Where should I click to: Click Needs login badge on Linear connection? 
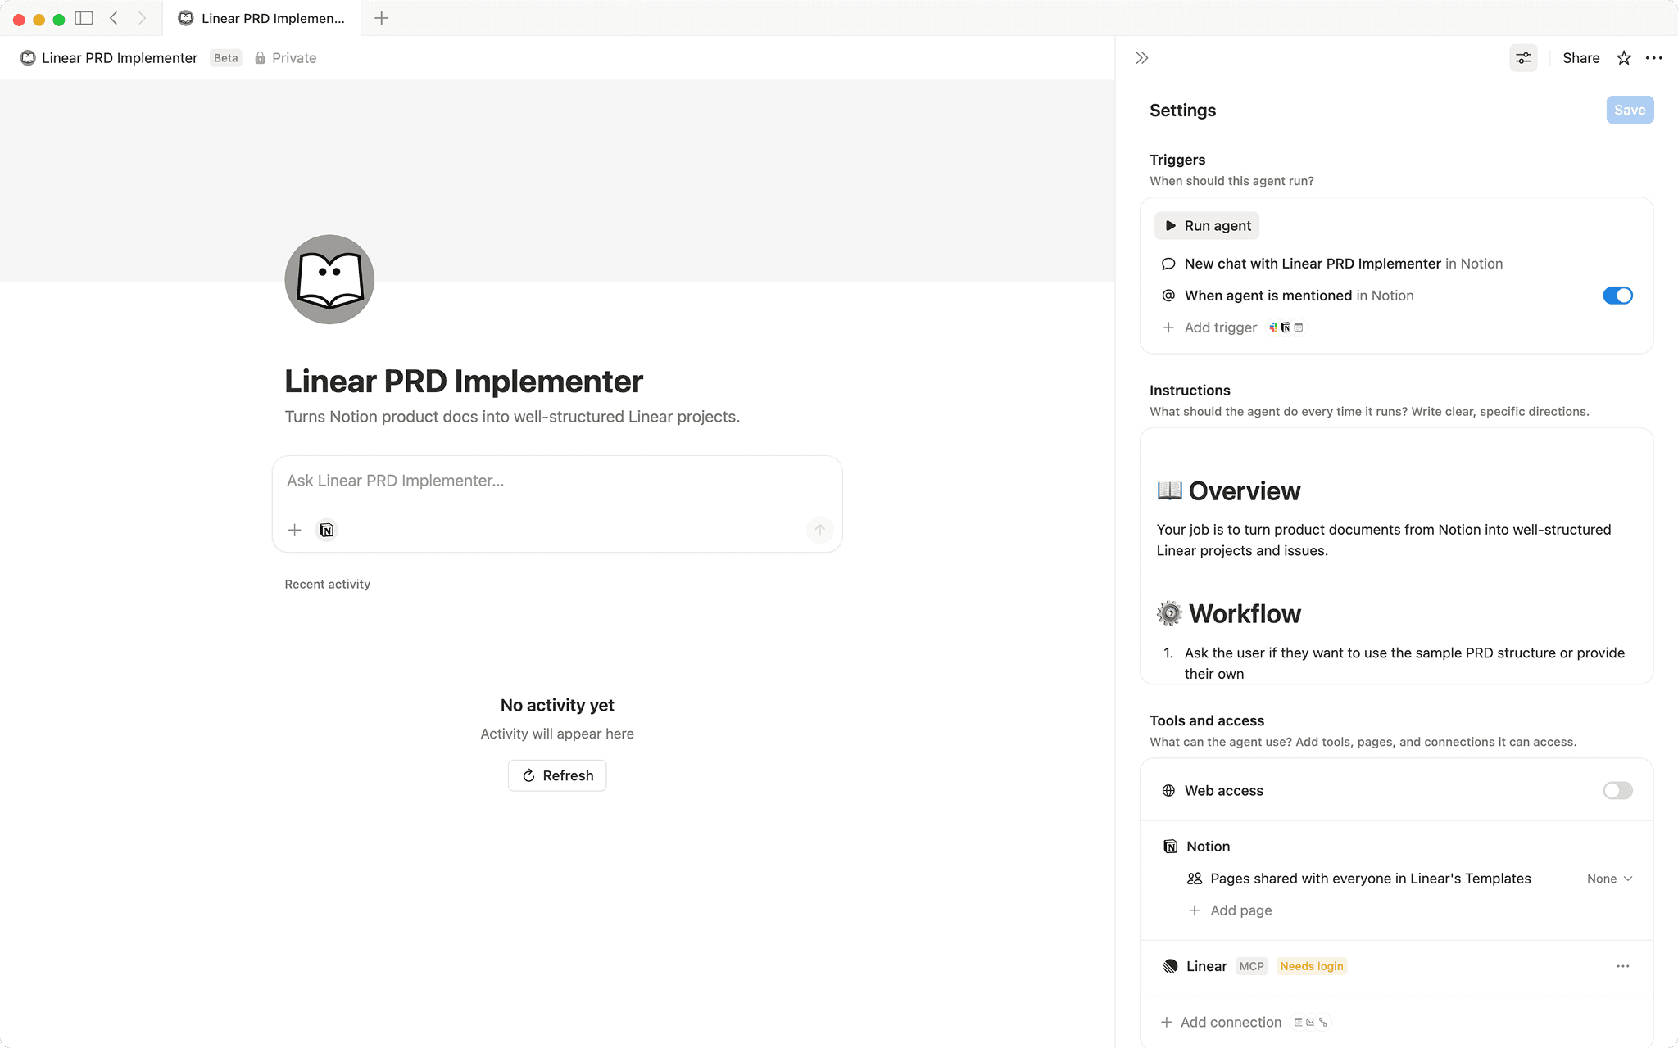click(1311, 966)
